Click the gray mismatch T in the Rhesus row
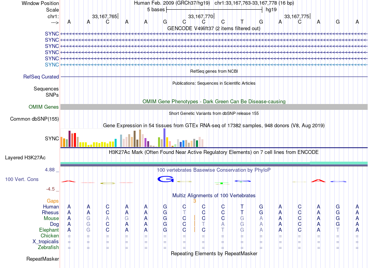368x268 pixels. pos(184,212)
